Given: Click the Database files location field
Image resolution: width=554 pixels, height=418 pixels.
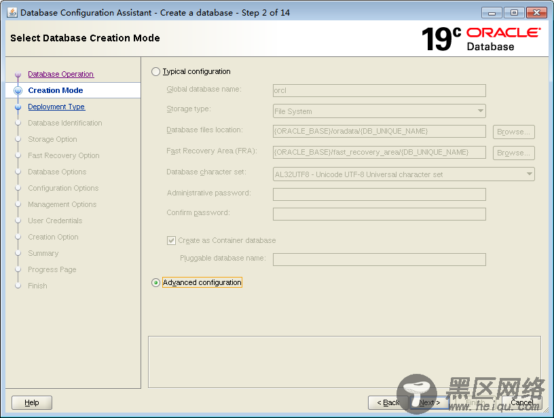Looking at the screenshot, I should click(x=379, y=132).
